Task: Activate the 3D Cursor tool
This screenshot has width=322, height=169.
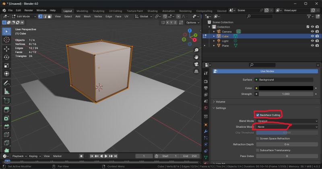Action: coord(6,40)
